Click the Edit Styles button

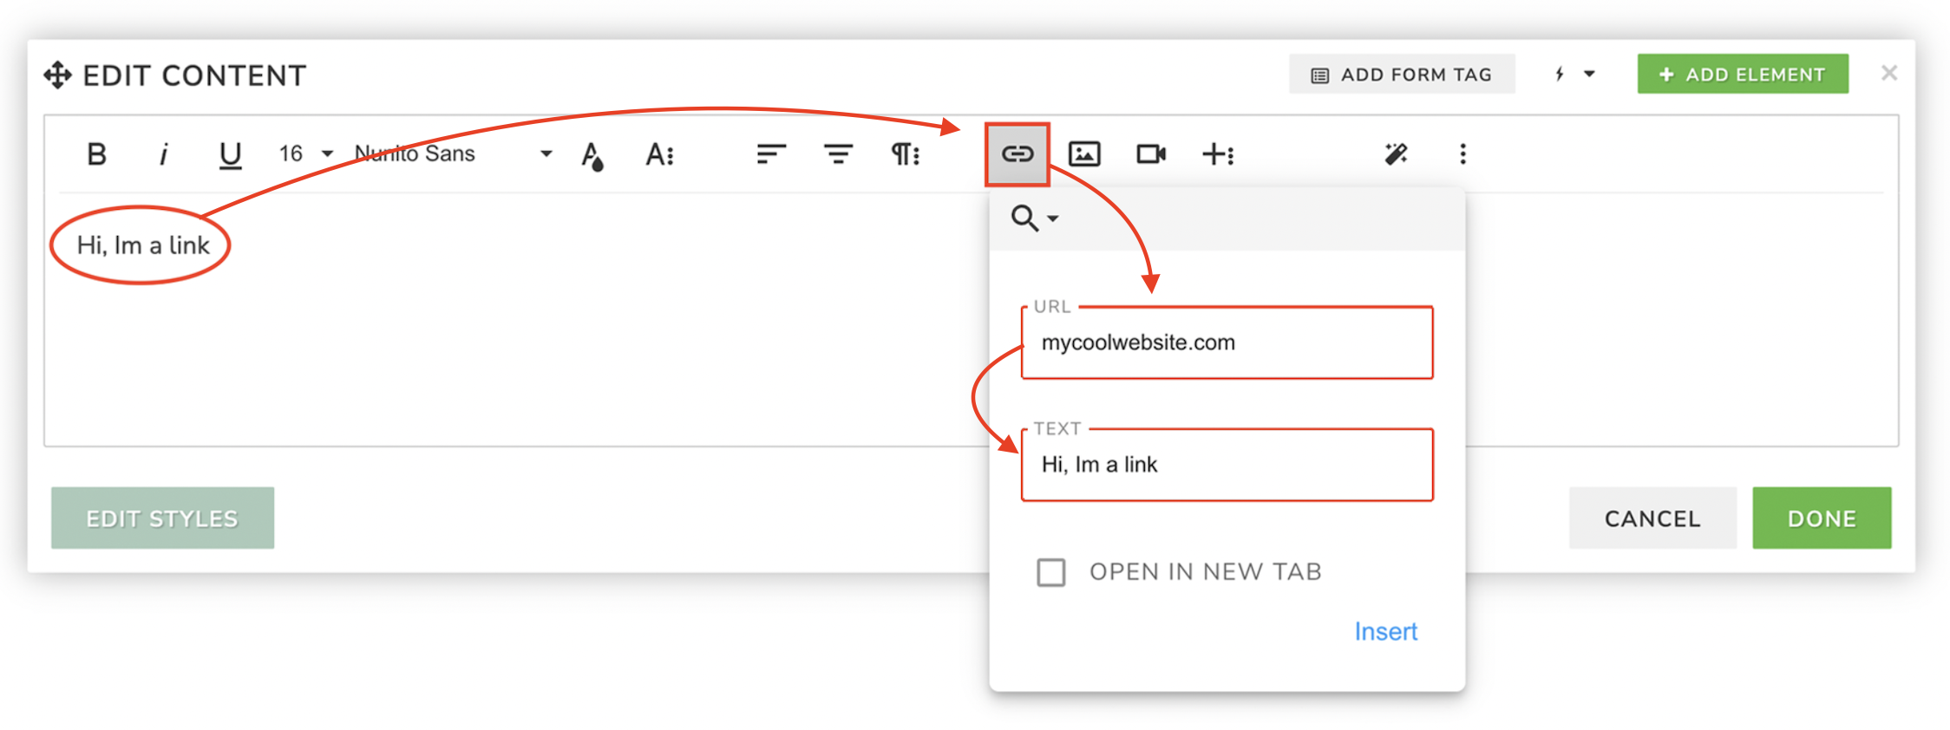point(162,518)
